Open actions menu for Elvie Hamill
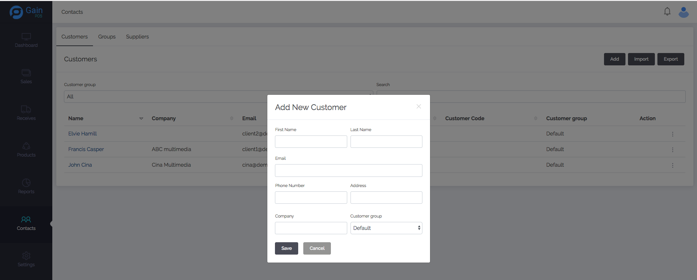697x280 pixels. point(672,134)
